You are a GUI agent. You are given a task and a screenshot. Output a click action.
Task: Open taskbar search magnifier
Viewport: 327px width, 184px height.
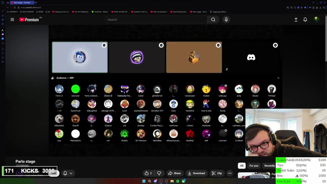(x=149, y=181)
